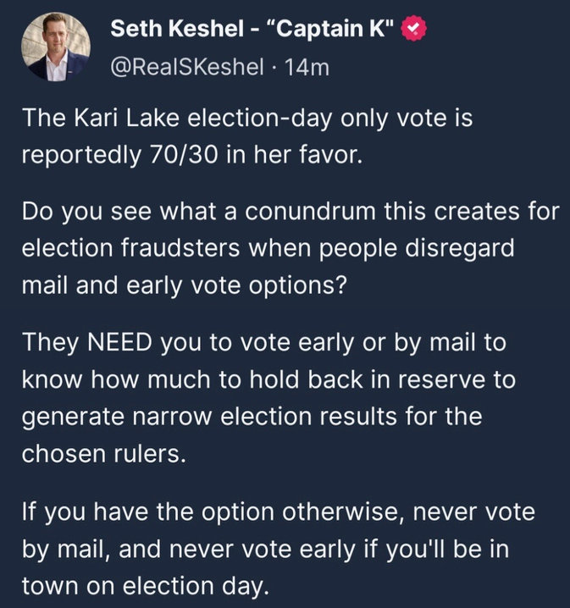Click the words "chosen rulers."
Image resolution: width=570 pixels, height=608 pixels.
(102, 453)
